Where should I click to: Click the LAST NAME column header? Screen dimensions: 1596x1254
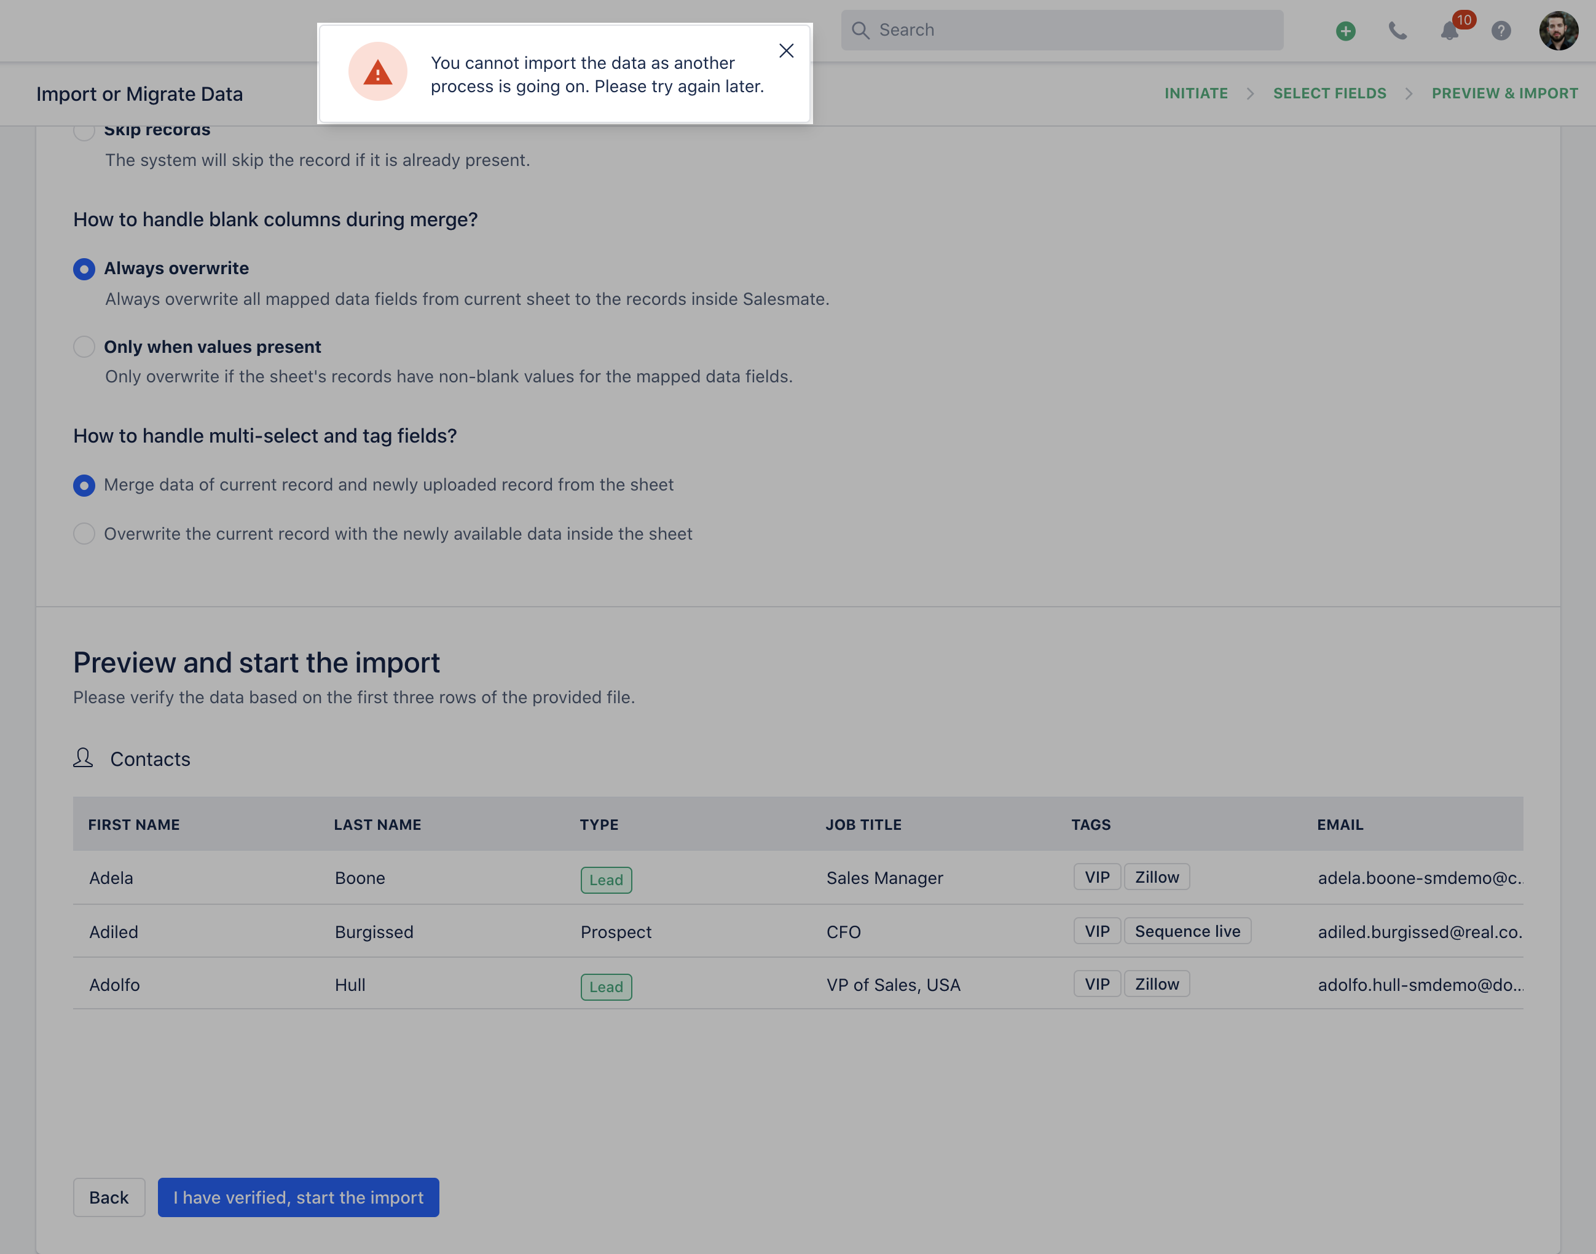point(377,824)
